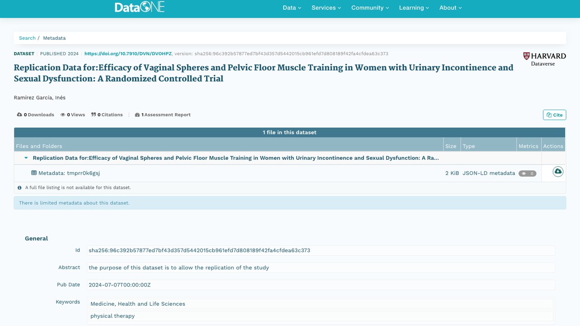Click the limited metadata notice banner

pyautogui.click(x=290, y=203)
